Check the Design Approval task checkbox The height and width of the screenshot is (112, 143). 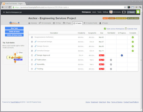pos(32,55)
